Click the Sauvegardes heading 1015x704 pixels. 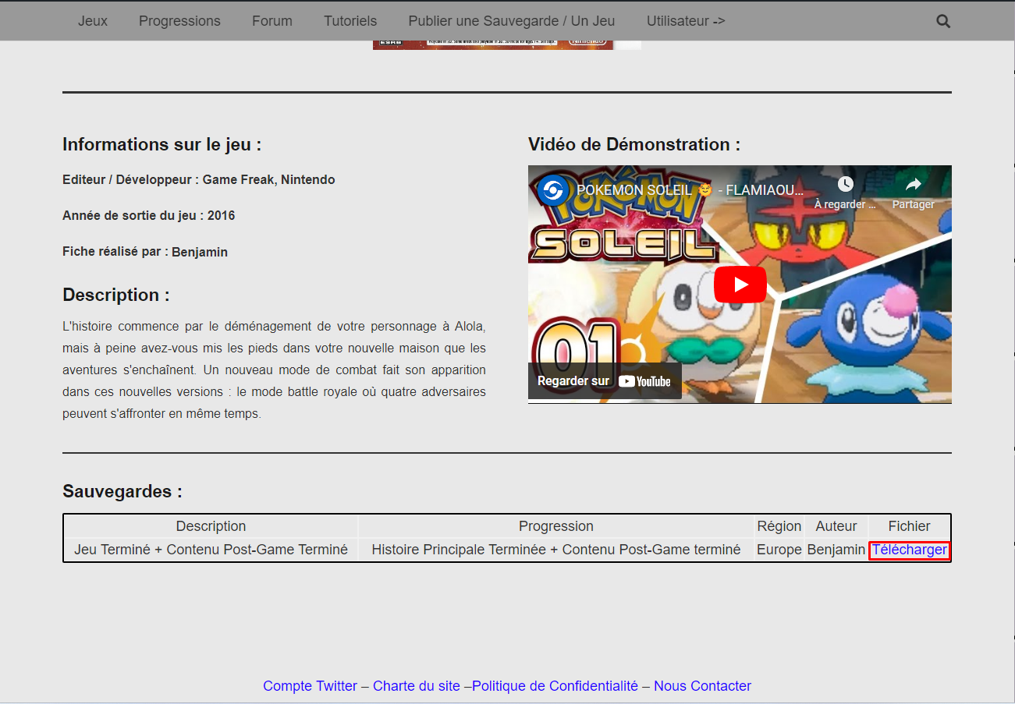pyautogui.click(x=122, y=491)
